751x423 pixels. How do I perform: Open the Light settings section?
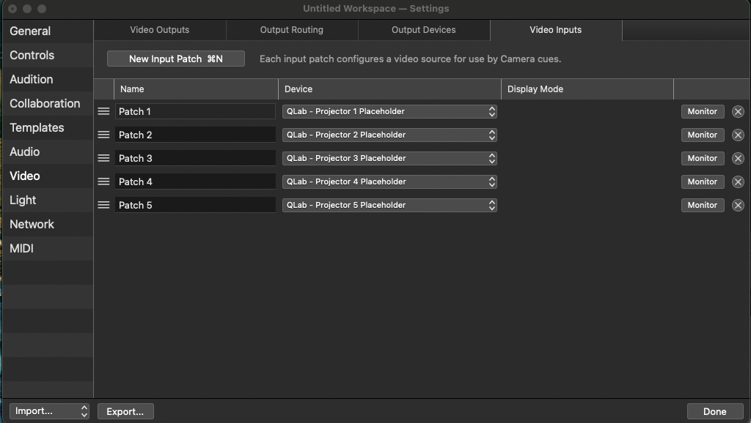23,200
